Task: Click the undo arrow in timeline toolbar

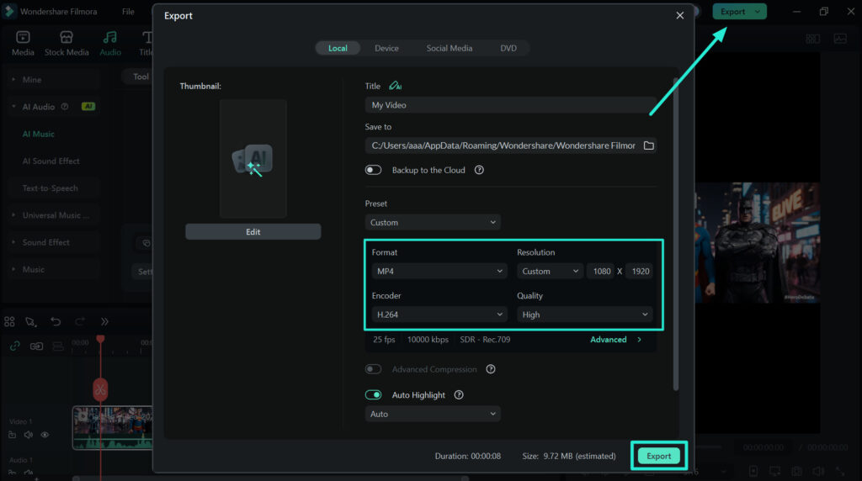Action: 56,322
